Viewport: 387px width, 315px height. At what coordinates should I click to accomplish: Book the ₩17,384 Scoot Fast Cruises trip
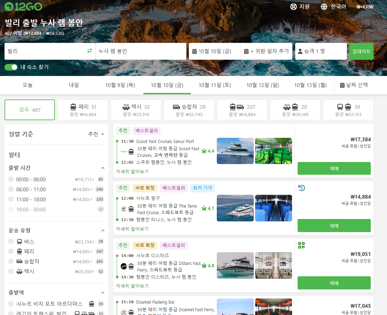[334, 168]
